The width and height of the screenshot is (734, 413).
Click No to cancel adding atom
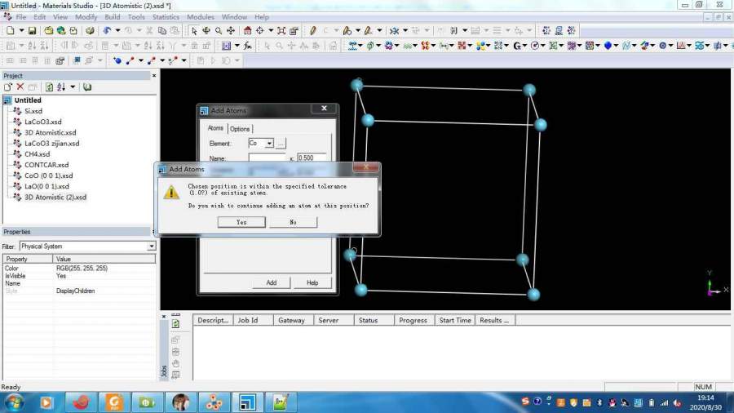tap(293, 222)
